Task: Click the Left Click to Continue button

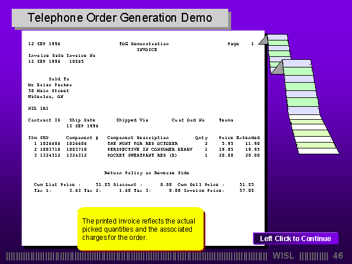Action: click(296, 238)
